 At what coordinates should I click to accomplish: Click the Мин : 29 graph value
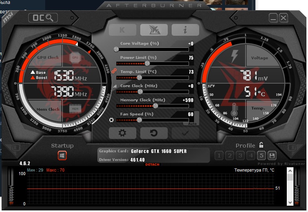click(x=35, y=170)
